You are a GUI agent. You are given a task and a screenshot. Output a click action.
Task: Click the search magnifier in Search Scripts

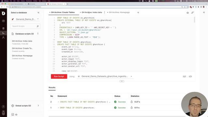pyautogui.click(x=38, y=26)
